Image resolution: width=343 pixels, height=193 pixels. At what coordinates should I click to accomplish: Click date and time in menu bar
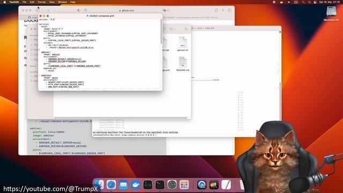[330, 2]
